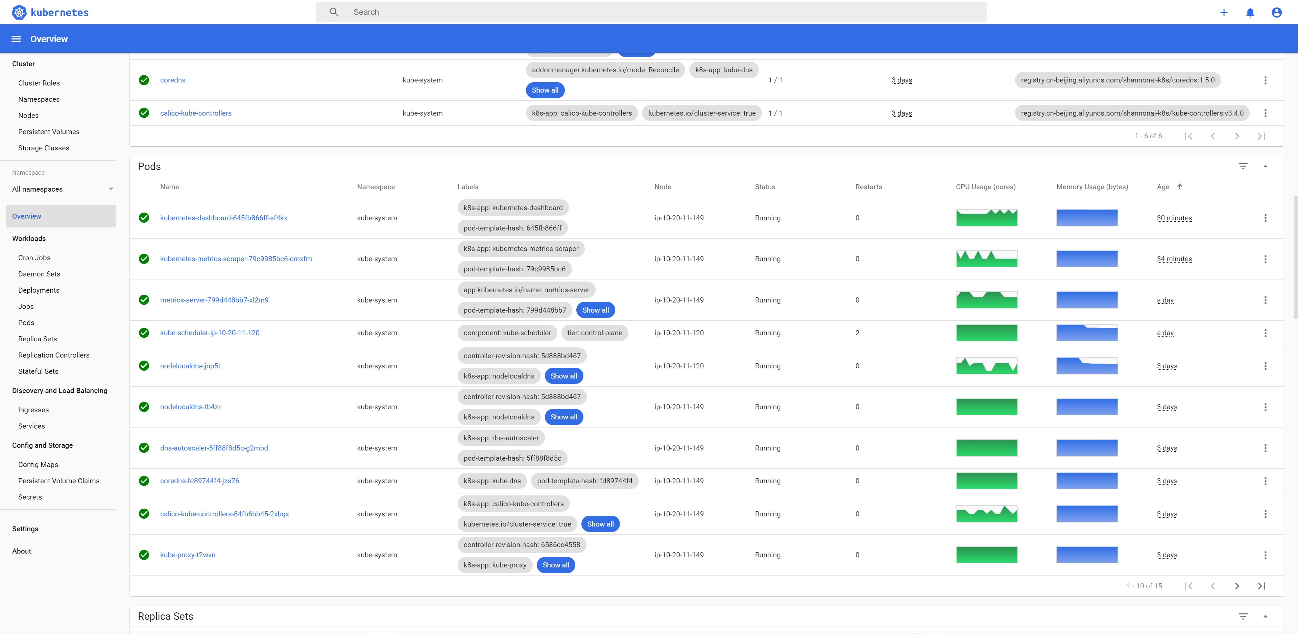
Task: Open actions menu for coredns-fd89744f4-jzs76 pod
Action: pyautogui.click(x=1265, y=481)
